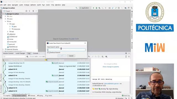Click the grey Stop square icon
The image size is (177, 99).
coord(106,8)
